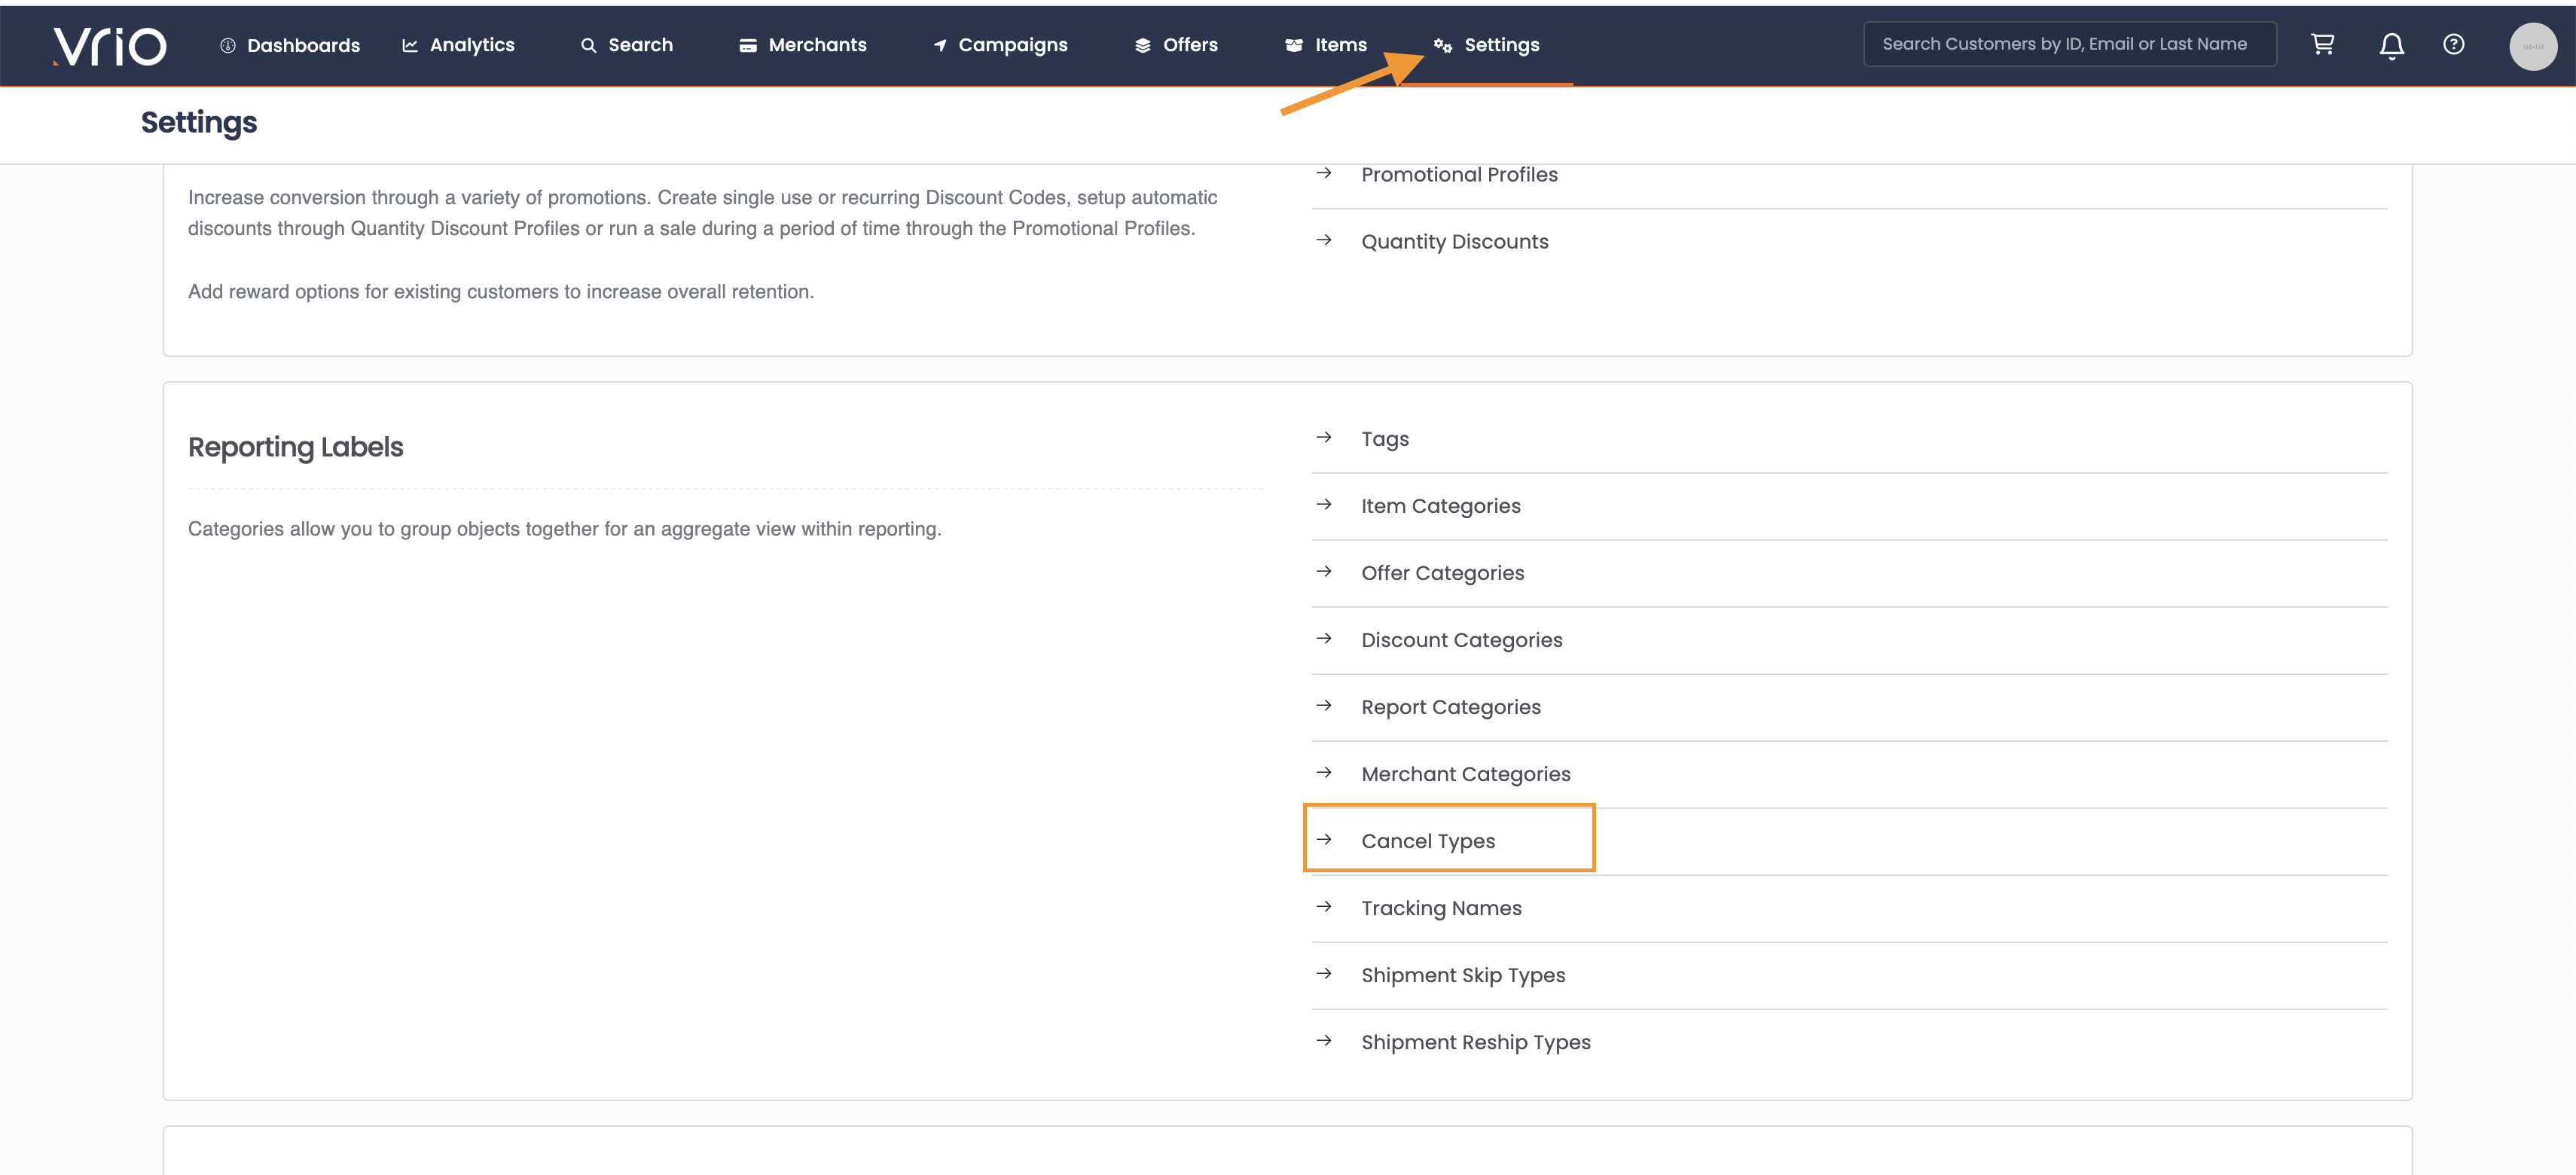Click the arrow icon beside Shipment Reship Types
This screenshot has height=1175, width=2576.
(x=1324, y=1040)
